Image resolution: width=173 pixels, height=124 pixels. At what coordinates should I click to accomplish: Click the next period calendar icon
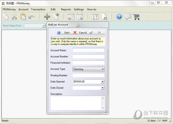pyautogui.click(x=80, y=17)
